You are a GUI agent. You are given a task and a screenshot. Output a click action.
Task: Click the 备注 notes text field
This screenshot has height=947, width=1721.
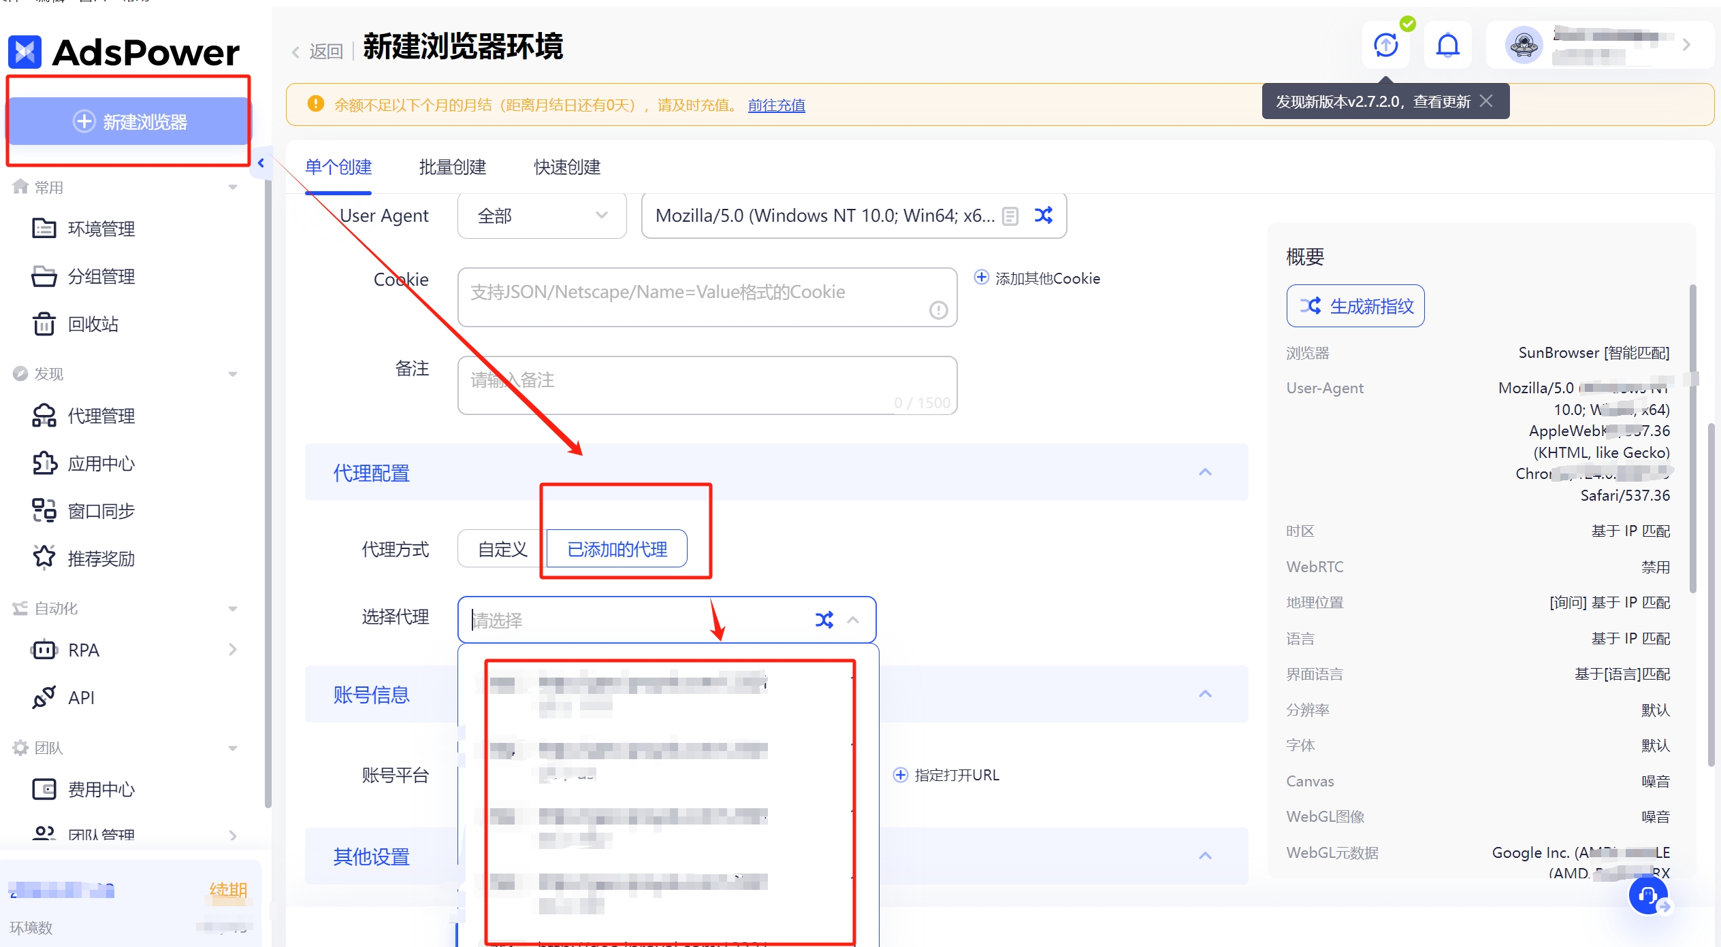coord(707,385)
